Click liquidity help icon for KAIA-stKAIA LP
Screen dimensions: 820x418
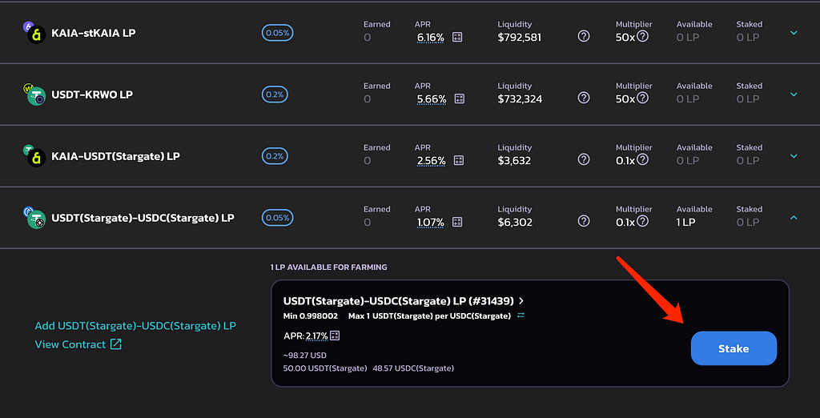584,36
